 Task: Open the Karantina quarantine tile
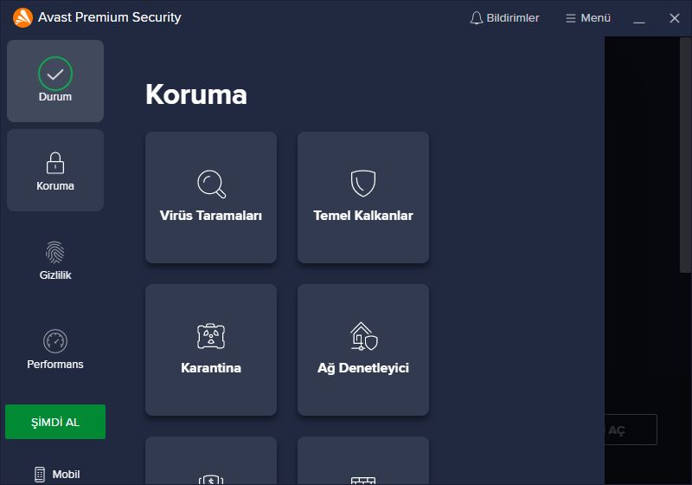(211, 350)
